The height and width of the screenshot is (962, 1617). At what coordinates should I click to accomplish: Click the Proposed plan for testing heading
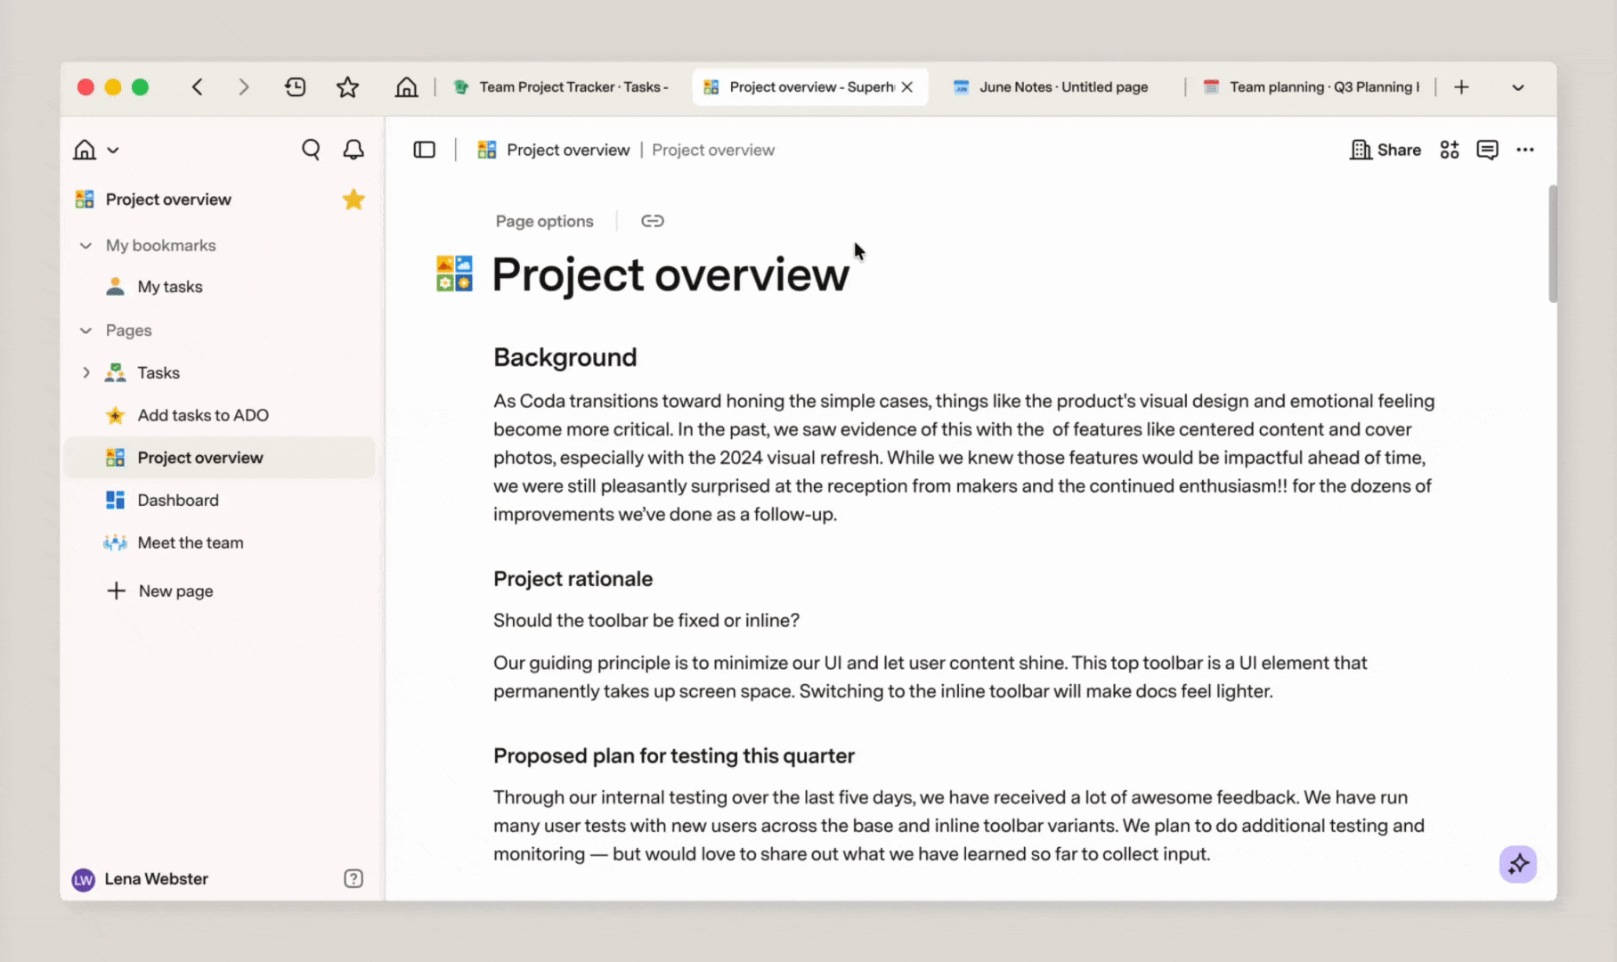point(674,755)
